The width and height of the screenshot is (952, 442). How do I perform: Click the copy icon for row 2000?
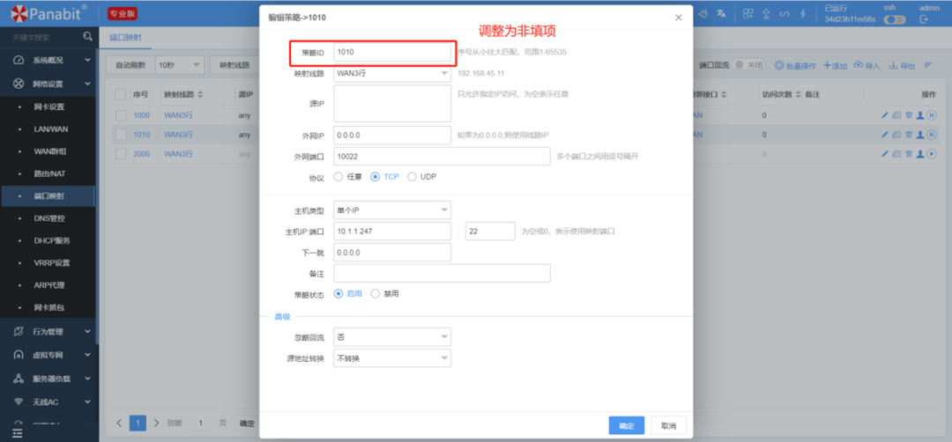click(896, 154)
